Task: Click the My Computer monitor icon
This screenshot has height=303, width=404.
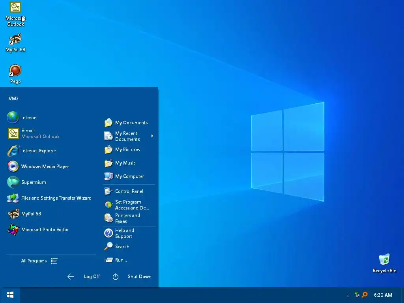Action: pyautogui.click(x=108, y=176)
